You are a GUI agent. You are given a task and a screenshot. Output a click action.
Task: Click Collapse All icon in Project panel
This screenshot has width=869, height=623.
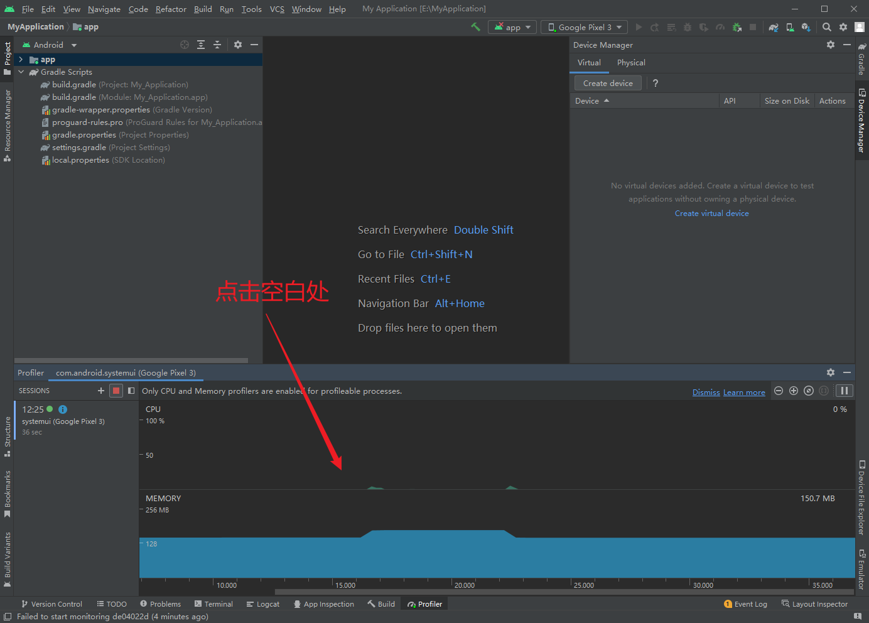[217, 45]
